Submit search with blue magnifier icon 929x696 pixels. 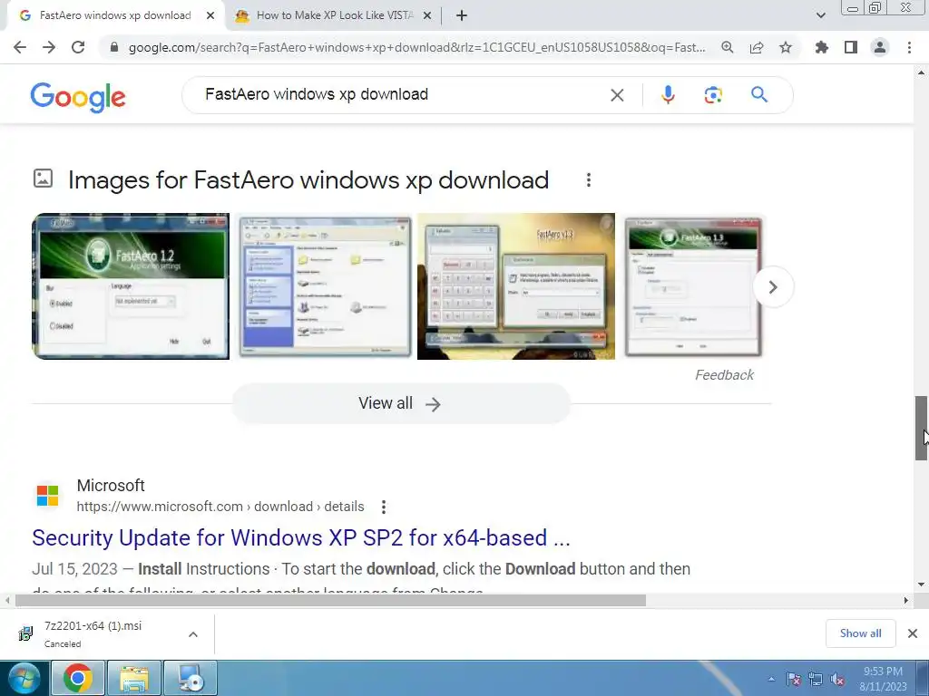[x=759, y=94]
